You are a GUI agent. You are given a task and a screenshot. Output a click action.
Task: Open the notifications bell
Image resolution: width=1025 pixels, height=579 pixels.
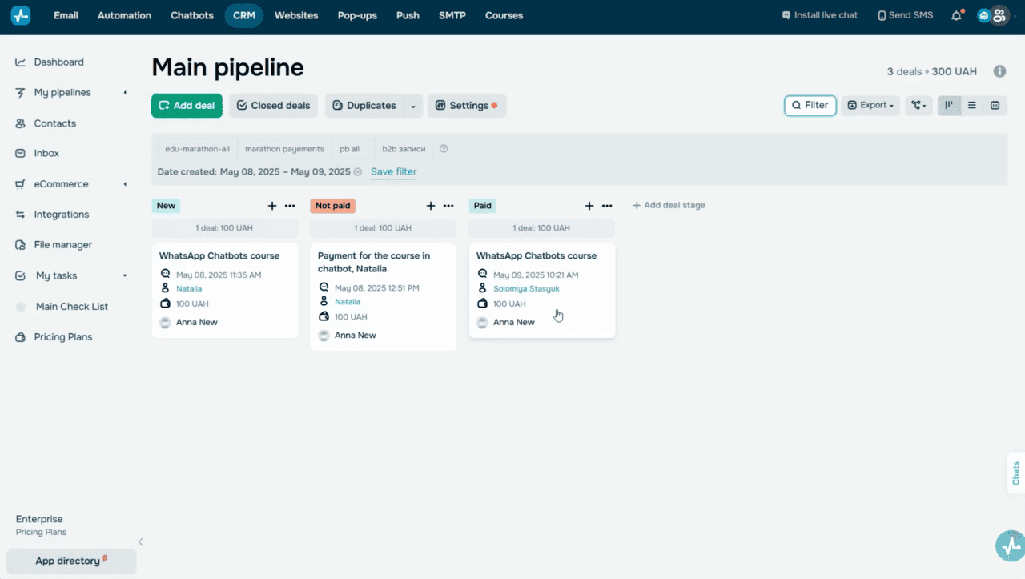click(956, 15)
